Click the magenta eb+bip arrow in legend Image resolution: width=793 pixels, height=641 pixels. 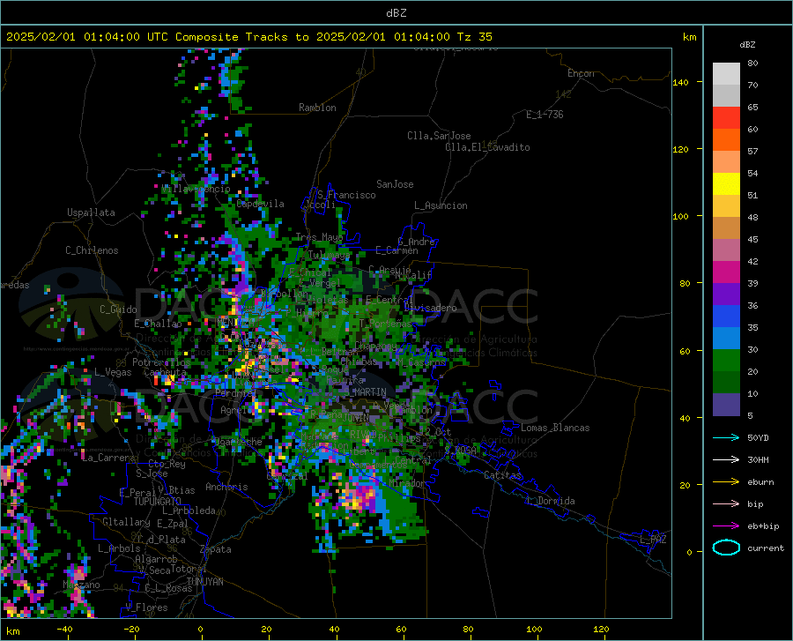[726, 526]
